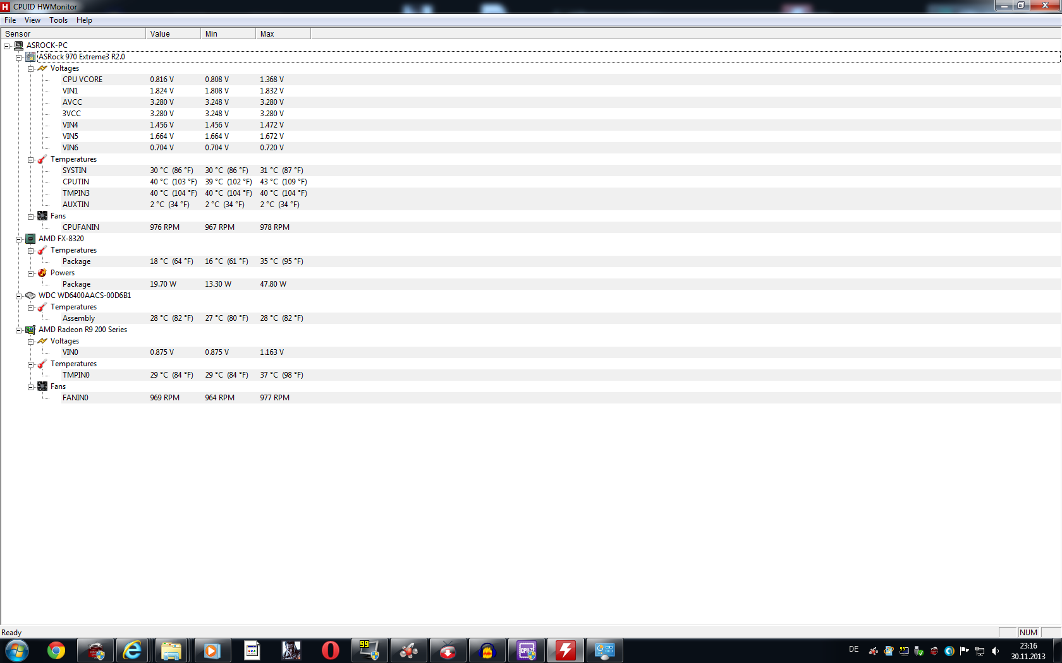Collapse the Fans group above FANIN0
The height and width of the screenshot is (663, 1062).
tap(30, 386)
